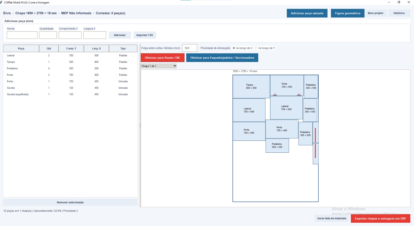The height and width of the screenshot is (226, 414).
Task: Select the 'Tampo' row in parts table
Action: pos(70,62)
